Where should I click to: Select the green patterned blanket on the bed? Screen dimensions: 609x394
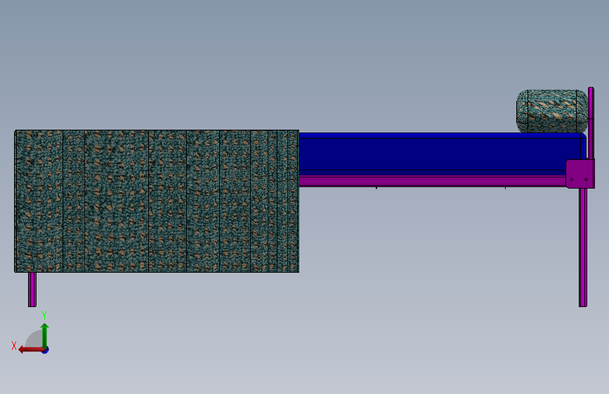pyautogui.click(x=157, y=201)
